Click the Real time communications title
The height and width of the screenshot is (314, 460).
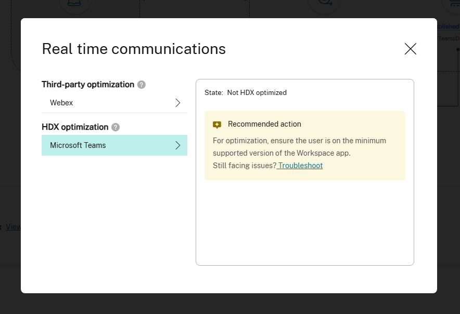click(133, 49)
